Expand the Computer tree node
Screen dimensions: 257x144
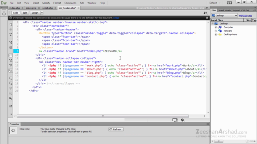[216, 27]
